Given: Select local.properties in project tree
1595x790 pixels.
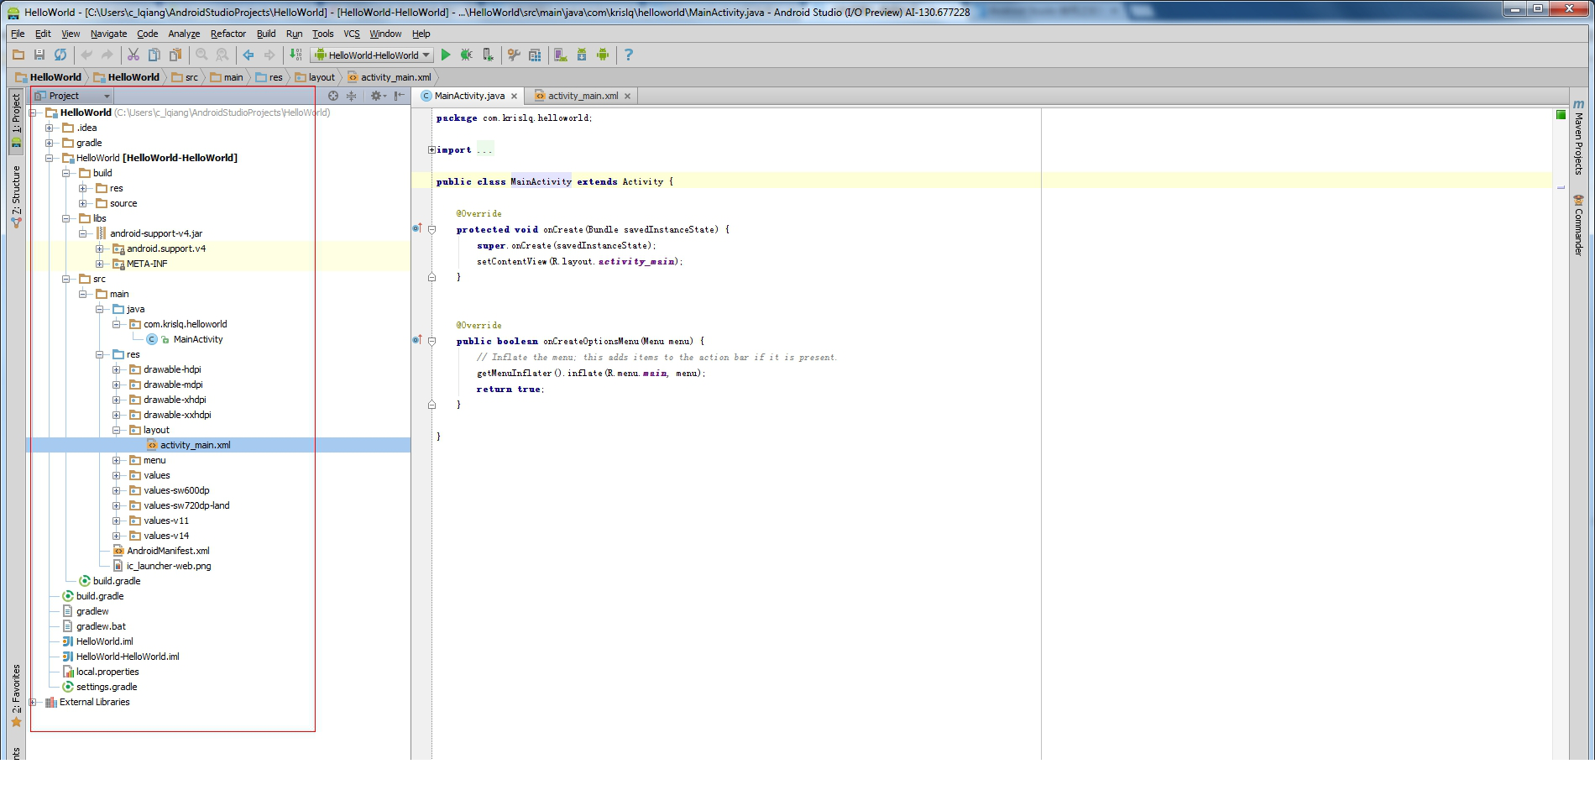Looking at the screenshot, I should click(x=107, y=672).
